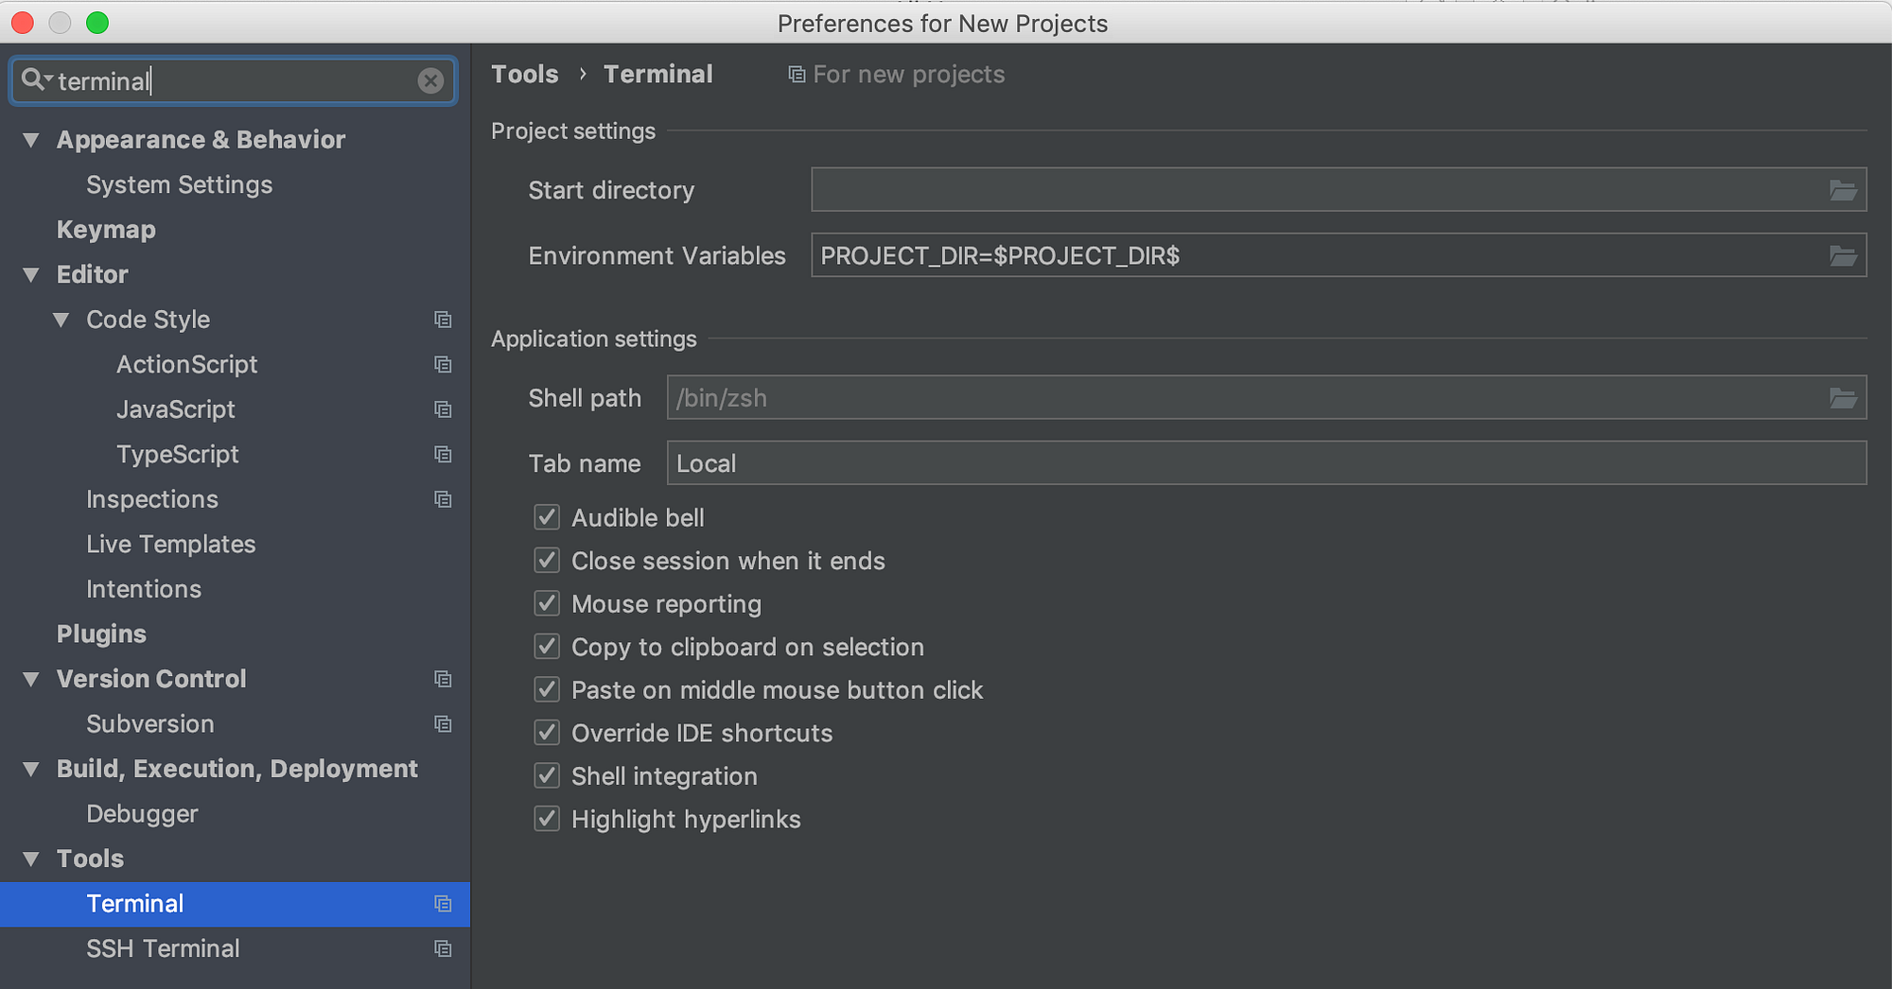The height and width of the screenshot is (989, 1892).
Task: Open search options via the magnifier icon
Action: [34, 80]
